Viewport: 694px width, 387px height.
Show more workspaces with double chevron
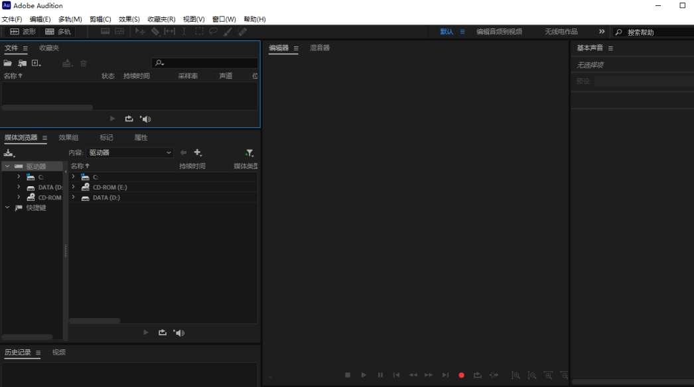(602, 31)
